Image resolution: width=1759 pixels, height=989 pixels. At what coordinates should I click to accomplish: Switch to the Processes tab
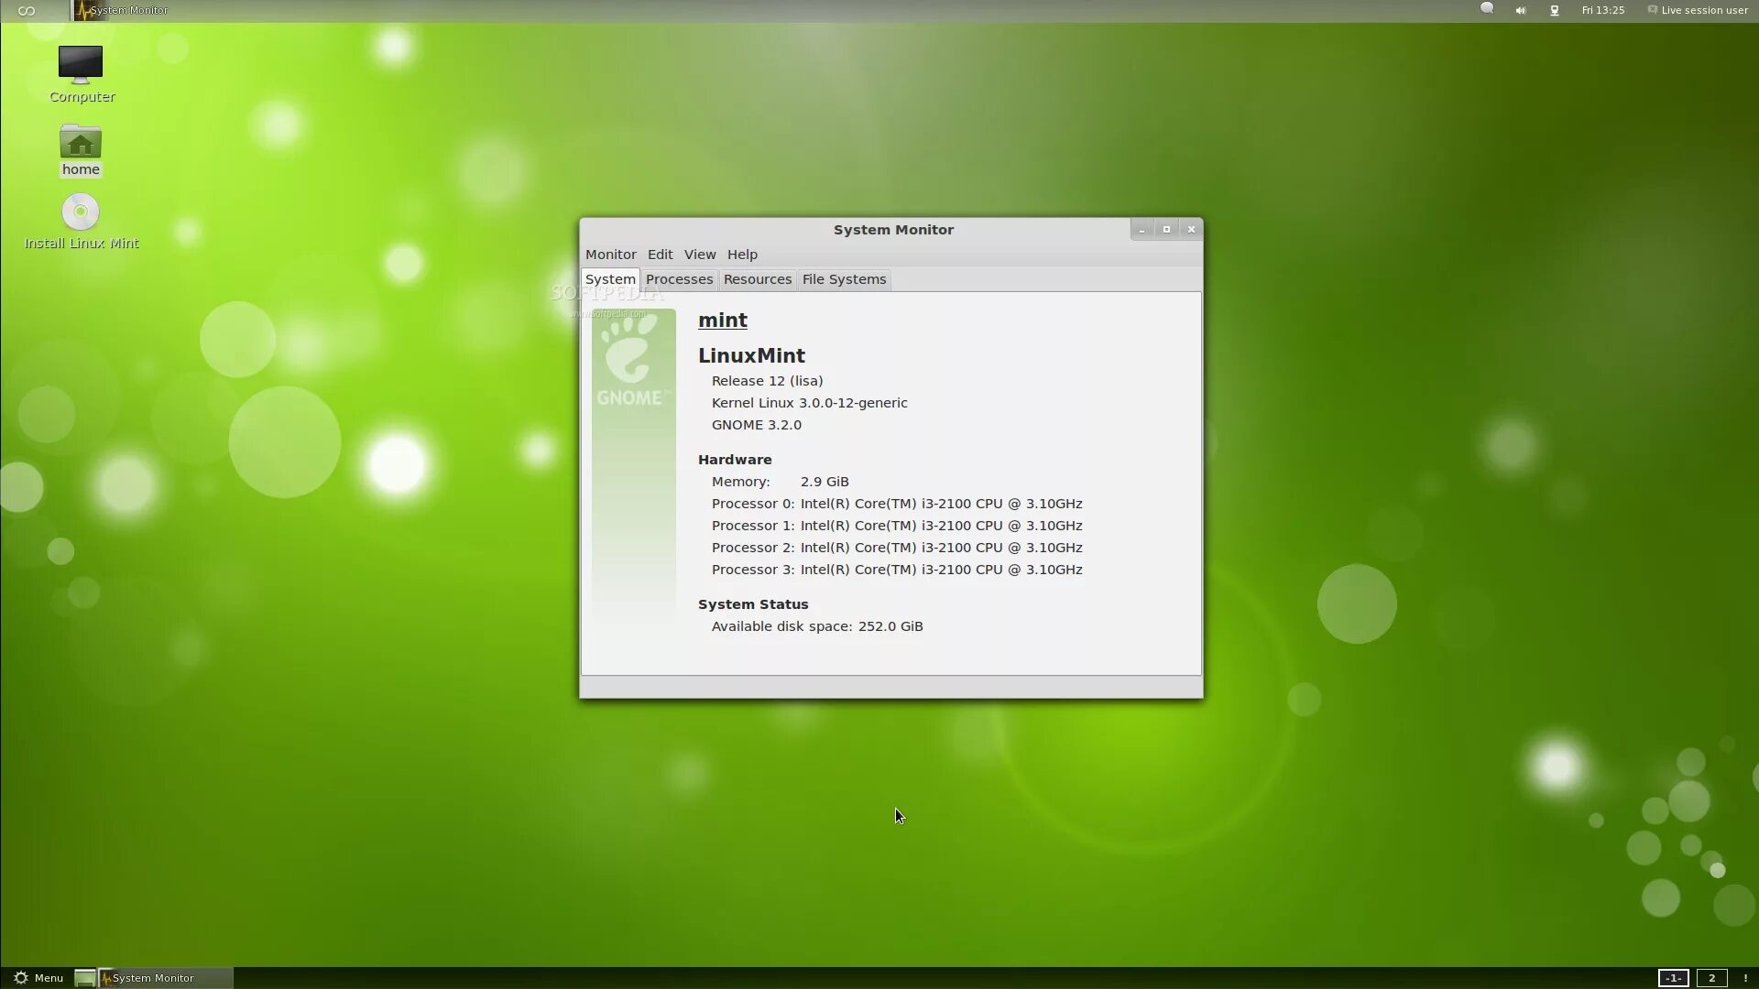pyautogui.click(x=679, y=279)
